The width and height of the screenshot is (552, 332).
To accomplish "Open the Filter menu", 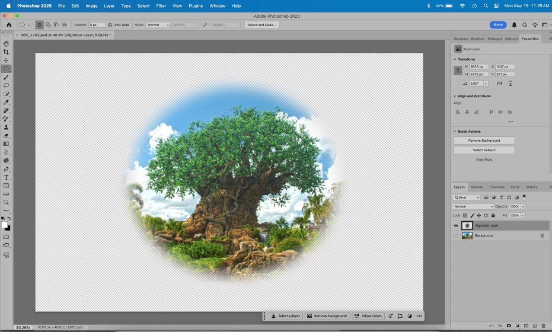I will tap(161, 6).
